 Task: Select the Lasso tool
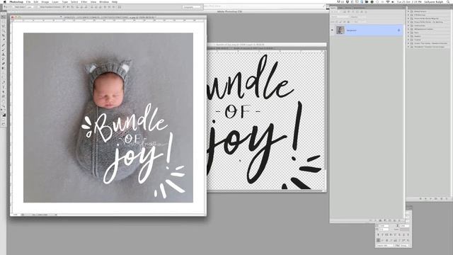(4, 26)
